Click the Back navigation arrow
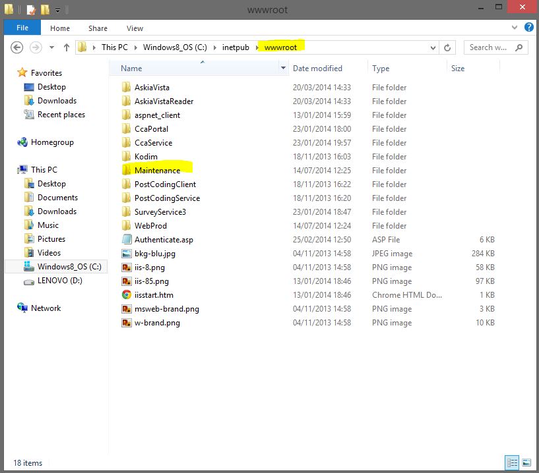 point(17,47)
